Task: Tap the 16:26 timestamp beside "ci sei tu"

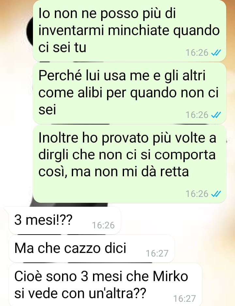Action: pos(197,53)
